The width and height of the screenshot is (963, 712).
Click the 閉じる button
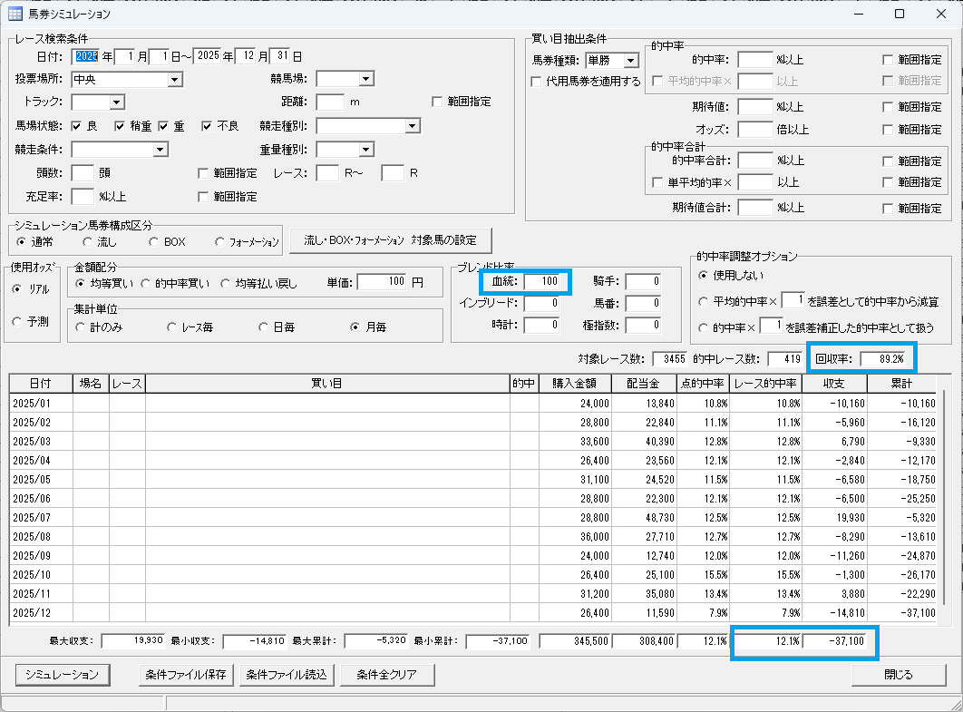click(899, 675)
